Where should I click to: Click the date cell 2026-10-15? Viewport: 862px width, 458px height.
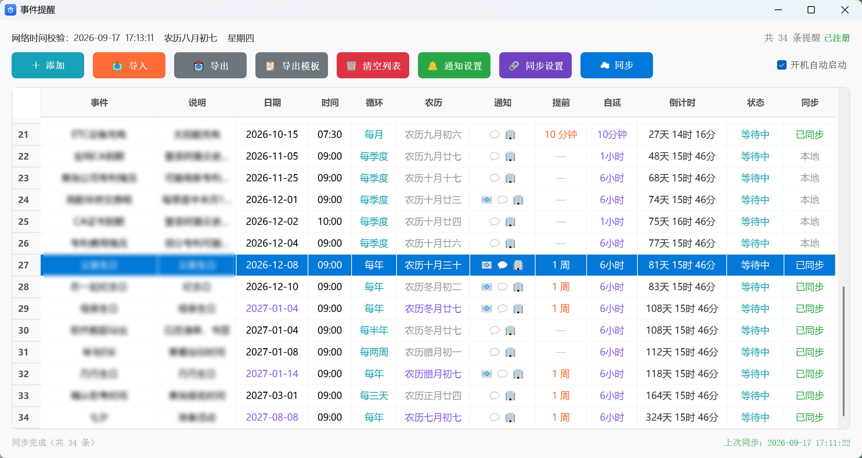(x=272, y=135)
